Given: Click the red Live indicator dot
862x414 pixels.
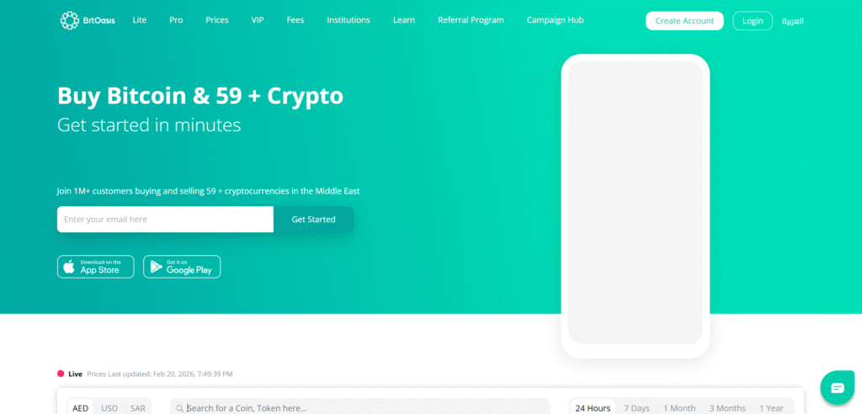Looking at the screenshot, I should tap(61, 374).
